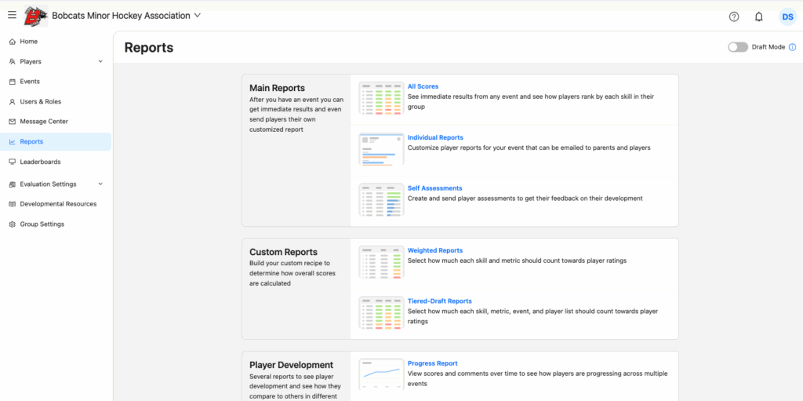Open the help question mark icon
Image resolution: width=803 pixels, height=401 pixels.
point(734,16)
